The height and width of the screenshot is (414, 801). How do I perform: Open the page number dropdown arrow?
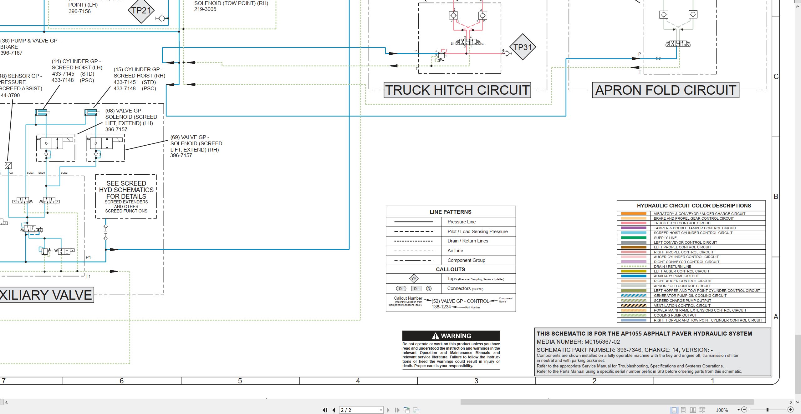381,410
